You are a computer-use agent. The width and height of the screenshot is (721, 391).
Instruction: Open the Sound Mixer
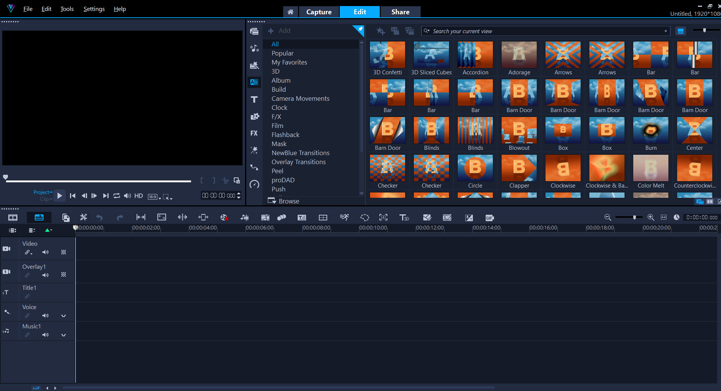tap(245, 217)
